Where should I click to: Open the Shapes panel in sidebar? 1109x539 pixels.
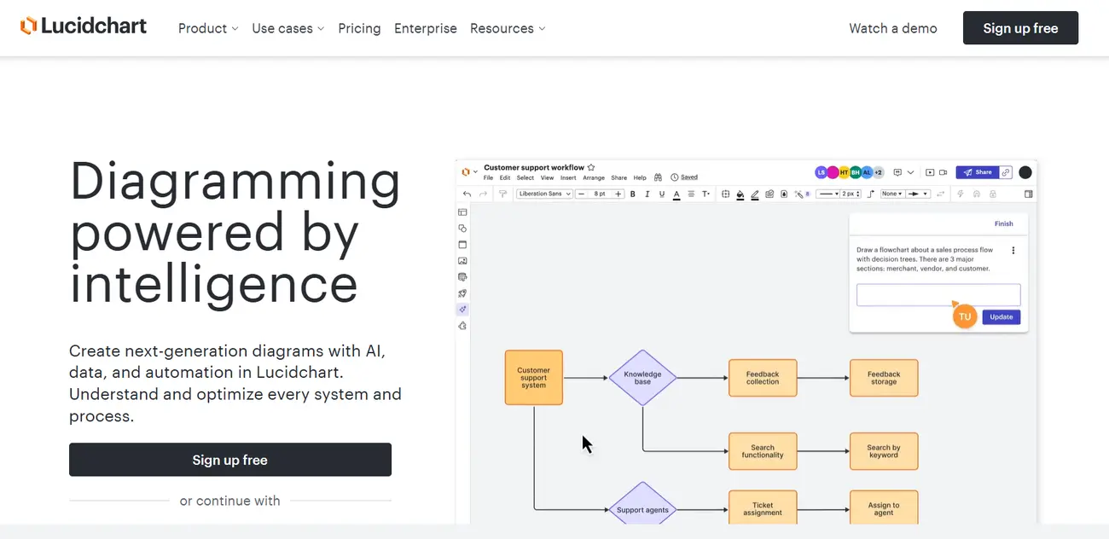point(462,229)
